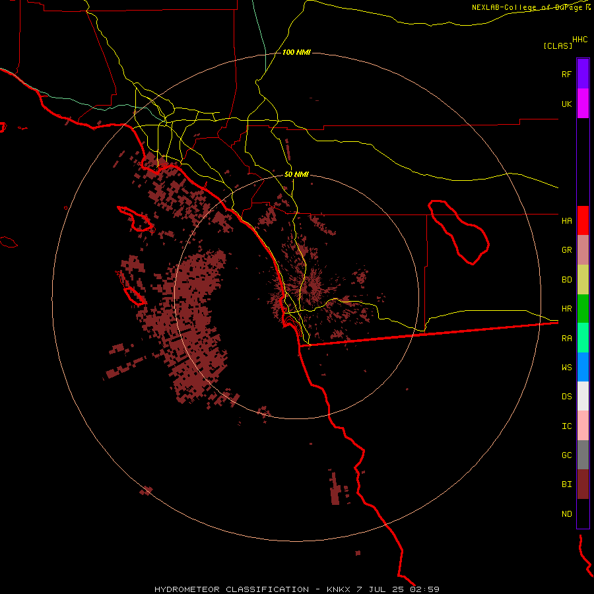
Task: Click the 100 NMI range ring label
Action: point(296,52)
